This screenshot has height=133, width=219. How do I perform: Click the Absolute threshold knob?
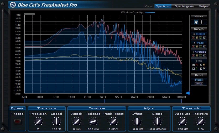coord(182,121)
